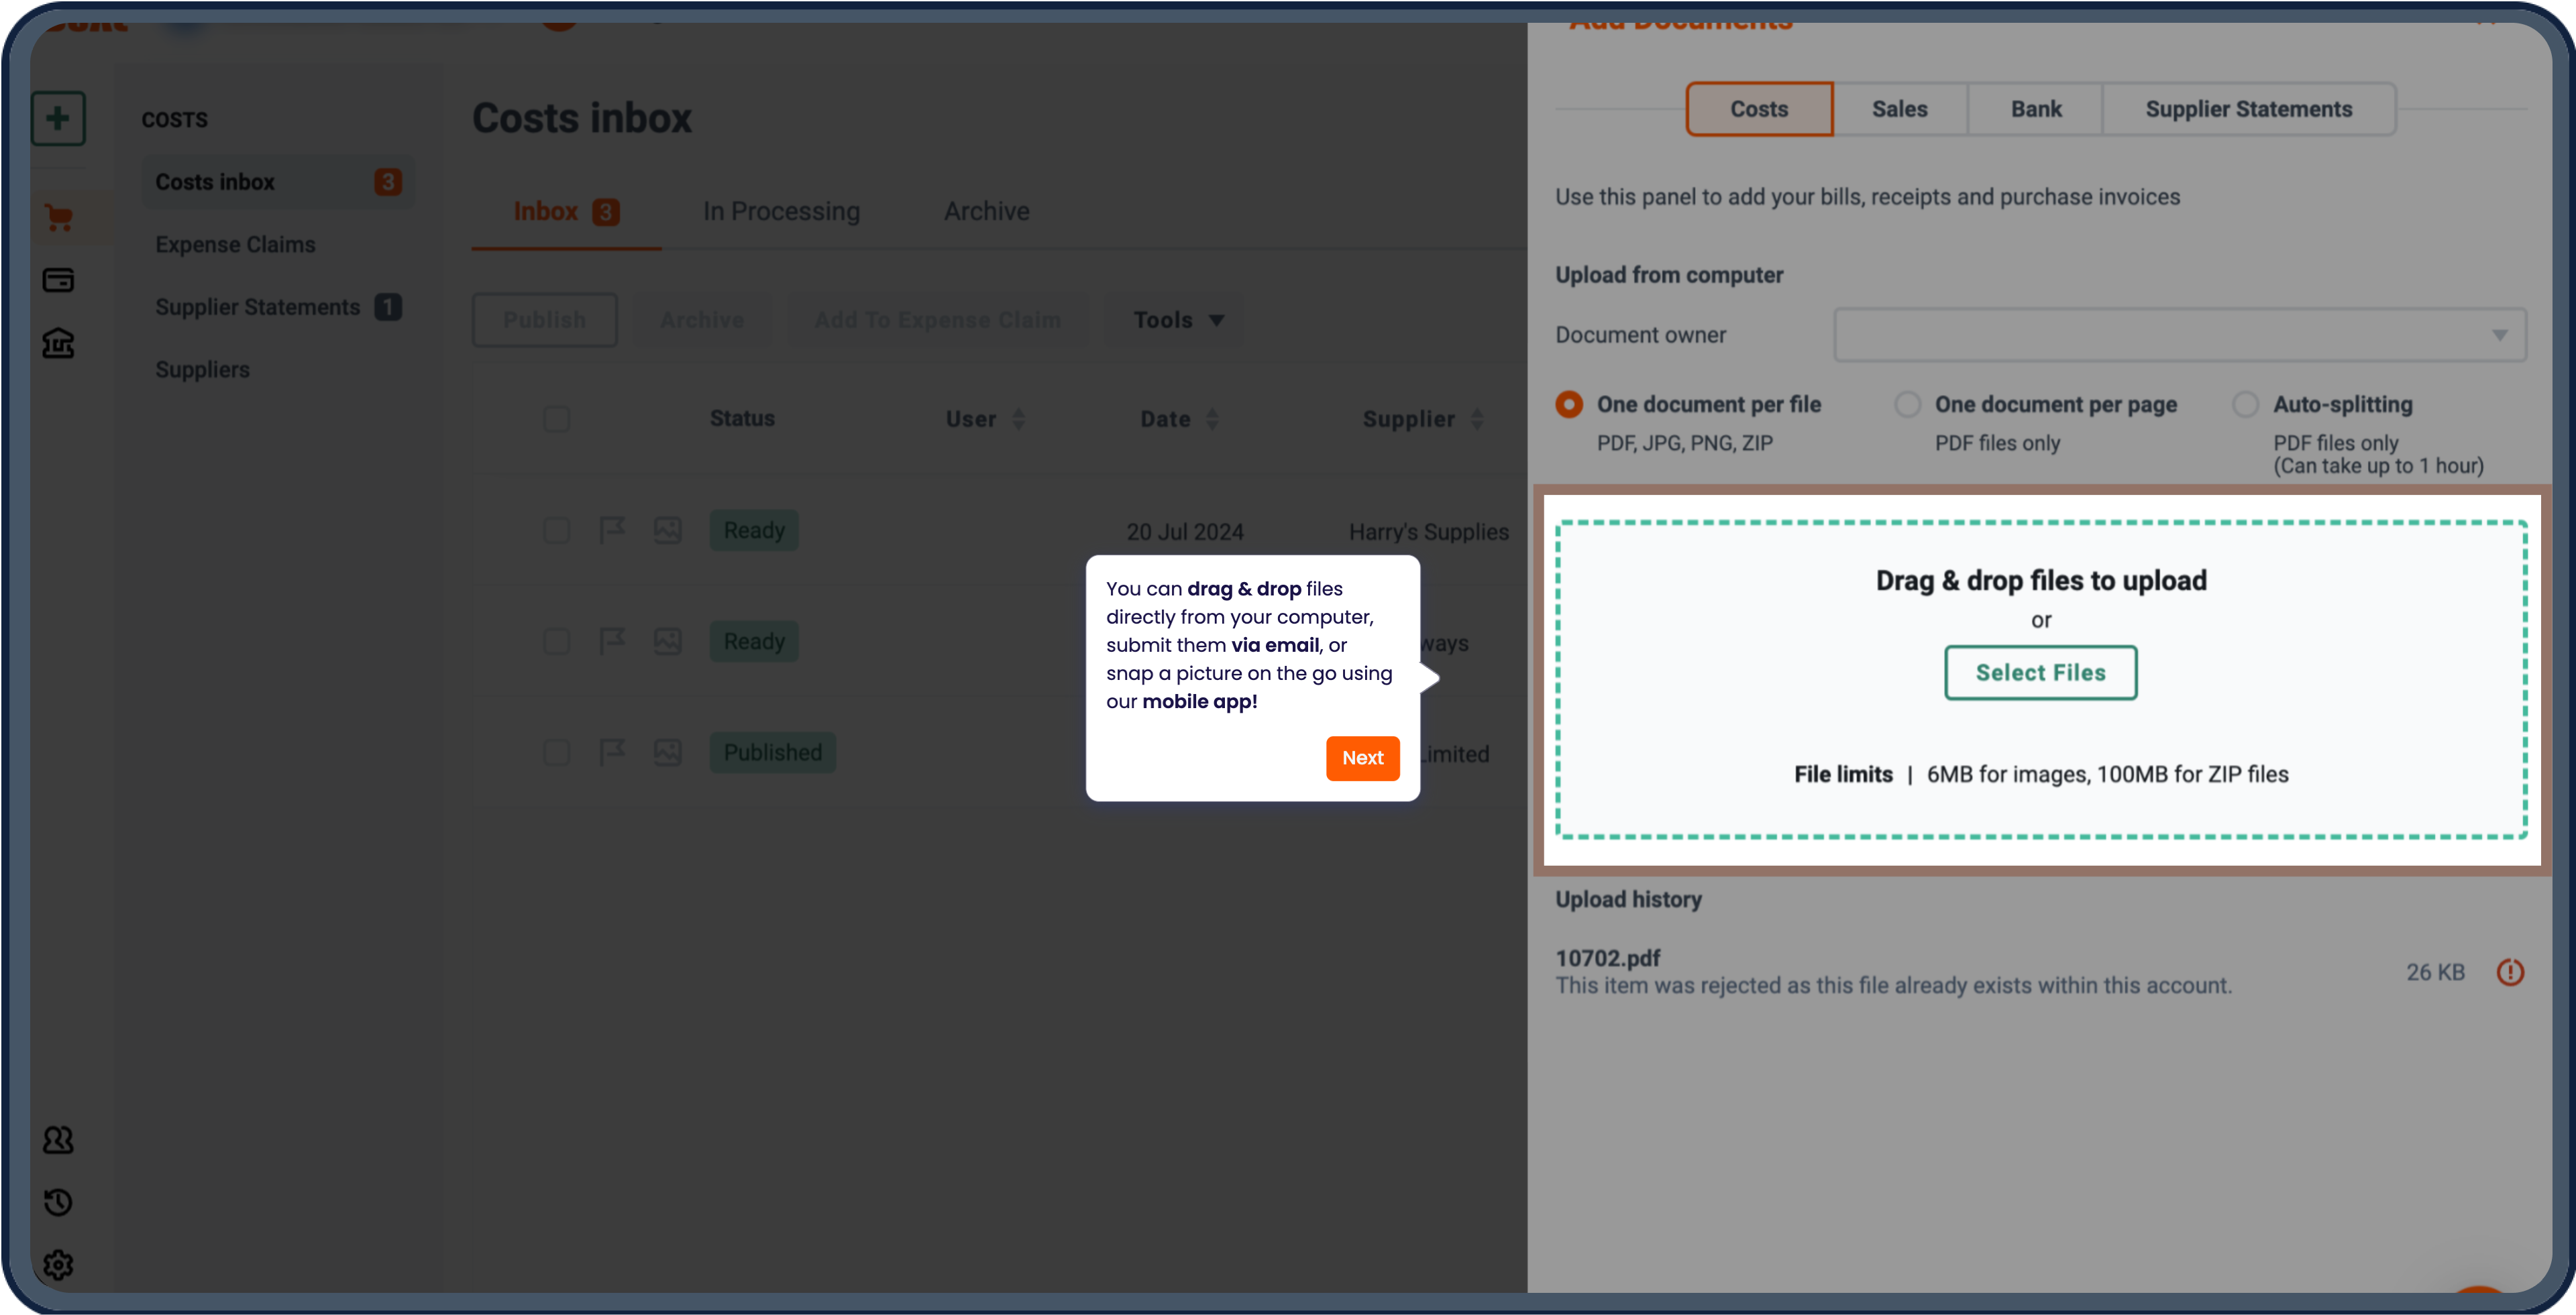Screen dimensions: 2576x1315
Task: Click the error icon beside 10702.pdf
Action: (x=2511, y=970)
